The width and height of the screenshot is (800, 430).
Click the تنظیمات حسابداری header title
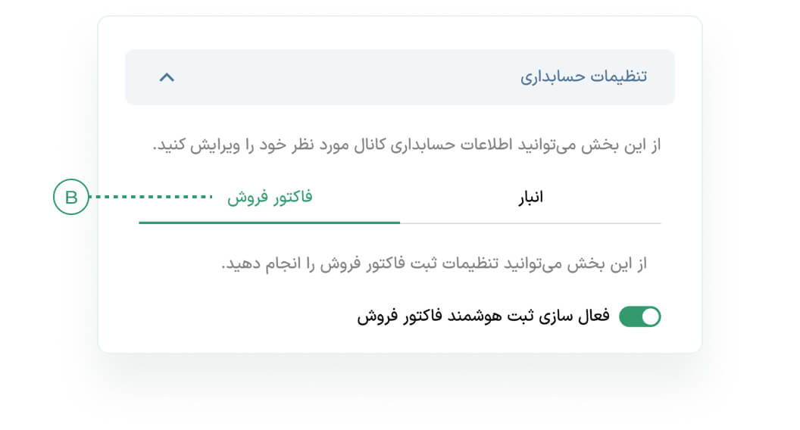coord(583,77)
